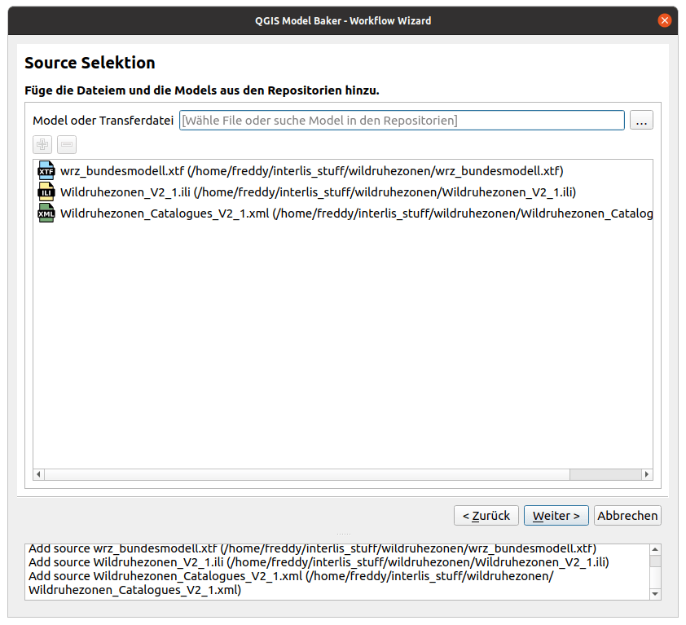Close the Workflow Wizard window
Image resolution: width=686 pixels, height=625 pixels.
[664, 20]
